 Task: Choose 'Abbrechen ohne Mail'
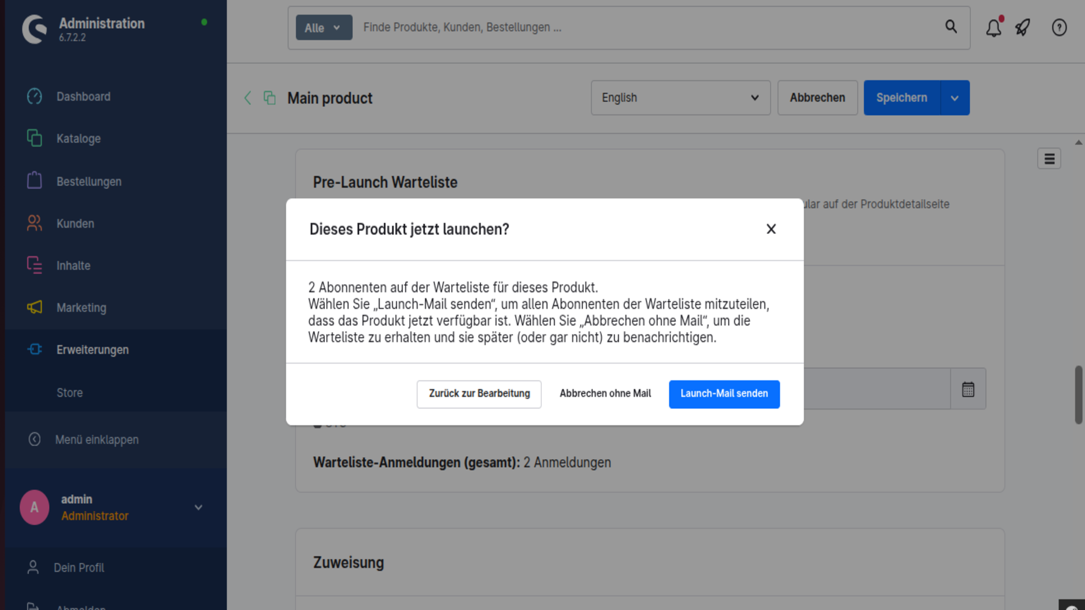click(605, 394)
